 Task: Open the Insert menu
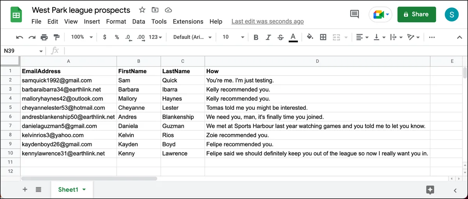click(x=92, y=21)
